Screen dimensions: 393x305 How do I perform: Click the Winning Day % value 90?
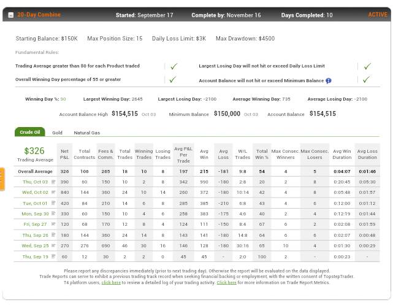pos(63,99)
